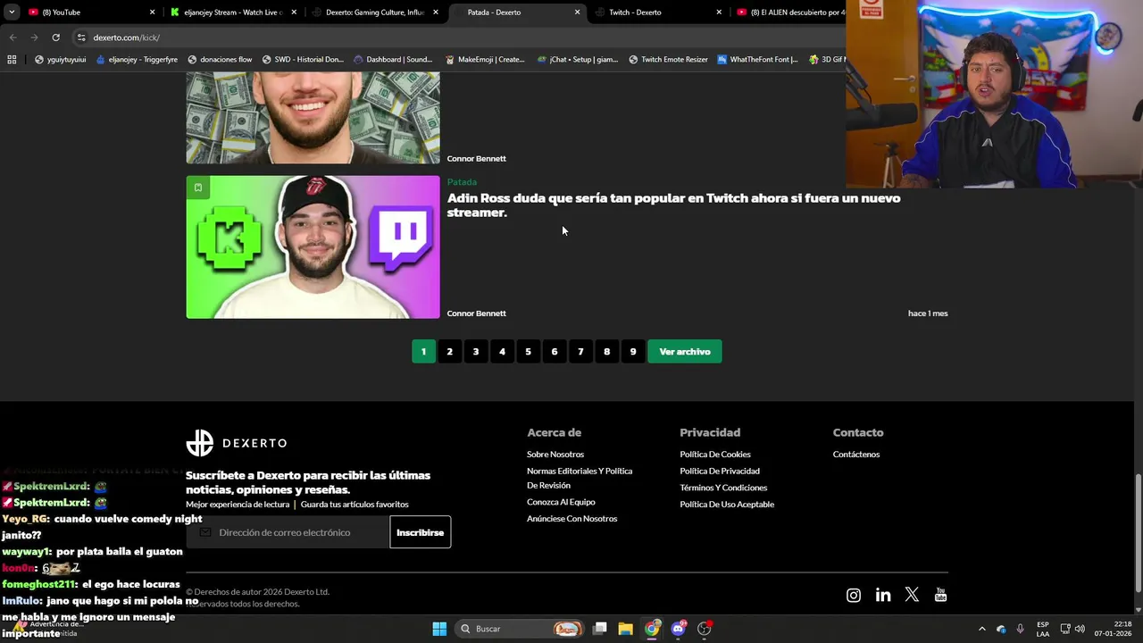Image resolution: width=1143 pixels, height=643 pixels.
Task: Open the ESP LAA language indicator
Action: click(x=1043, y=629)
